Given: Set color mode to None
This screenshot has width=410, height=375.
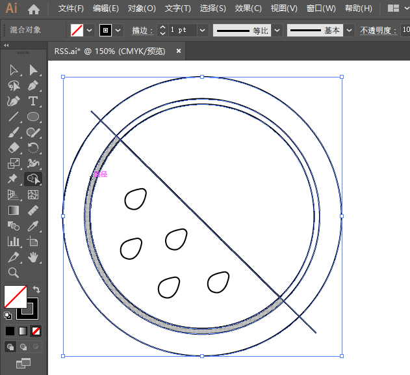Looking at the screenshot, I should tap(36, 331).
